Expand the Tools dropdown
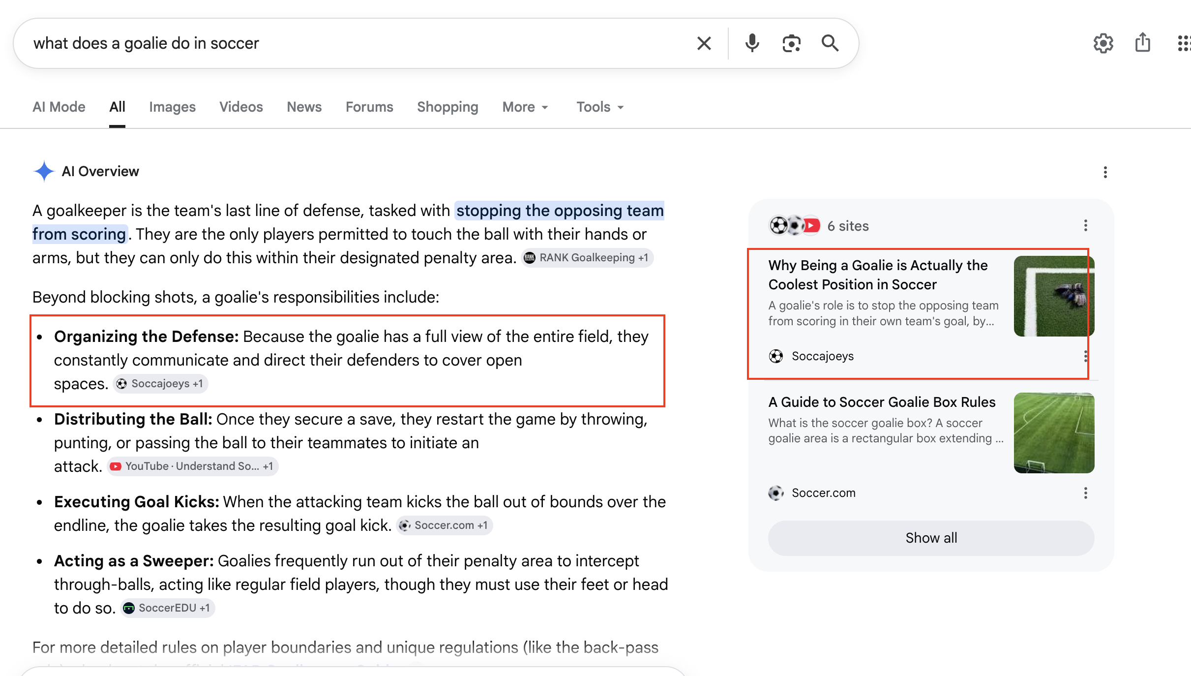The image size is (1191, 676). [600, 107]
